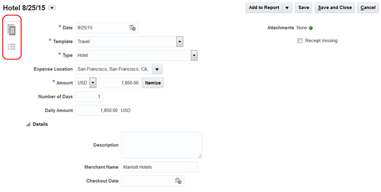This screenshot has height=192, width=381.
Task: Add an attachment with green plus icon
Action: [311, 28]
